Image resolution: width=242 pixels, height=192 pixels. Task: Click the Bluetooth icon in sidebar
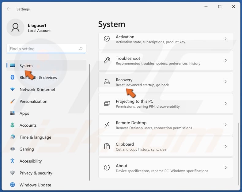13,77
